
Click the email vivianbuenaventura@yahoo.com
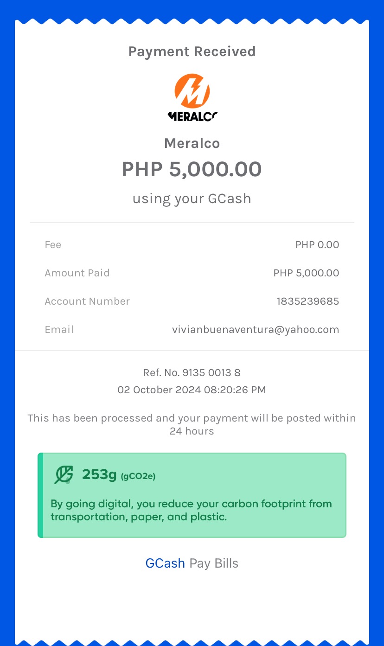coord(256,330)
